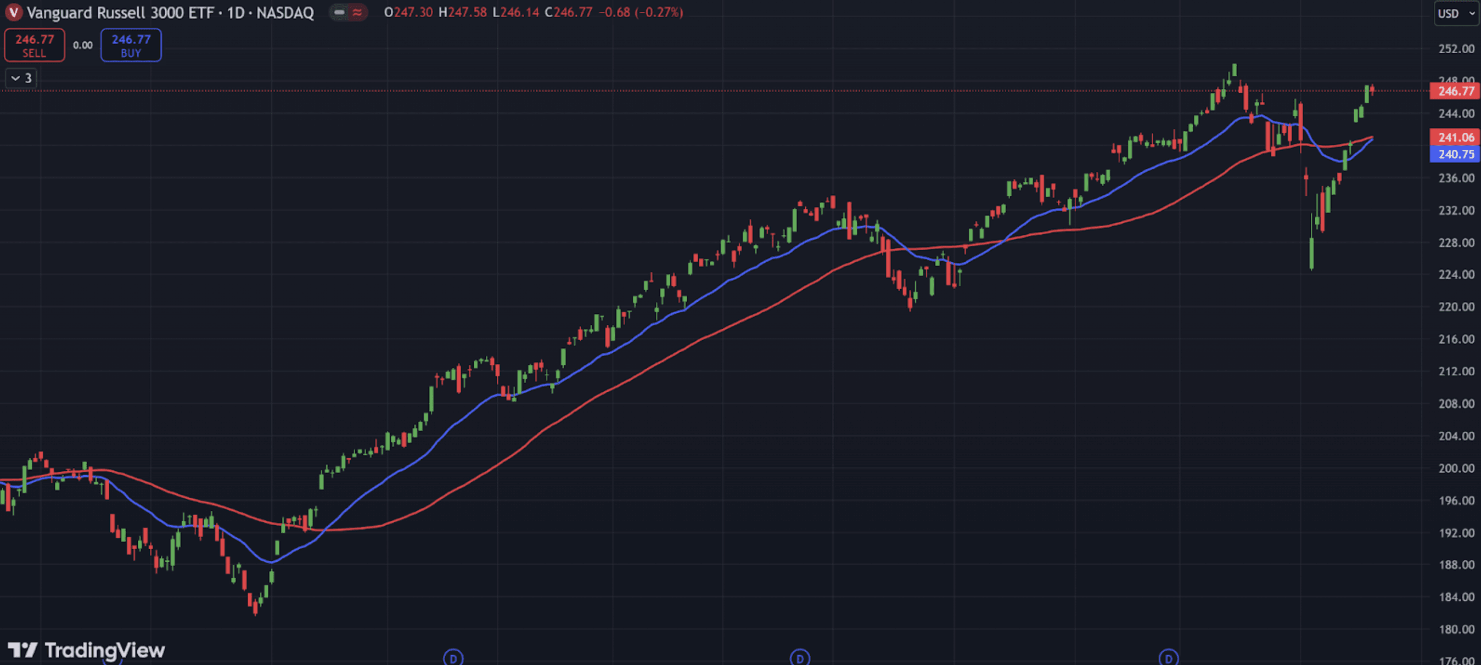Click the gray dash market-status indicator pill
The width and height of the screenshot is (1481, 665).
[x=339, y=12]
